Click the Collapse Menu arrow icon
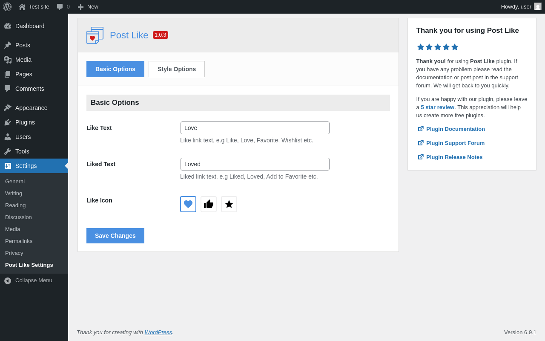The width and height of the screenshot is (545, 341). coord(8,281)
